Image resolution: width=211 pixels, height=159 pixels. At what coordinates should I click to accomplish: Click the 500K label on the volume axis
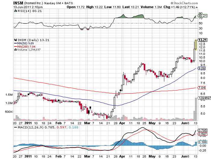[9, 112]
